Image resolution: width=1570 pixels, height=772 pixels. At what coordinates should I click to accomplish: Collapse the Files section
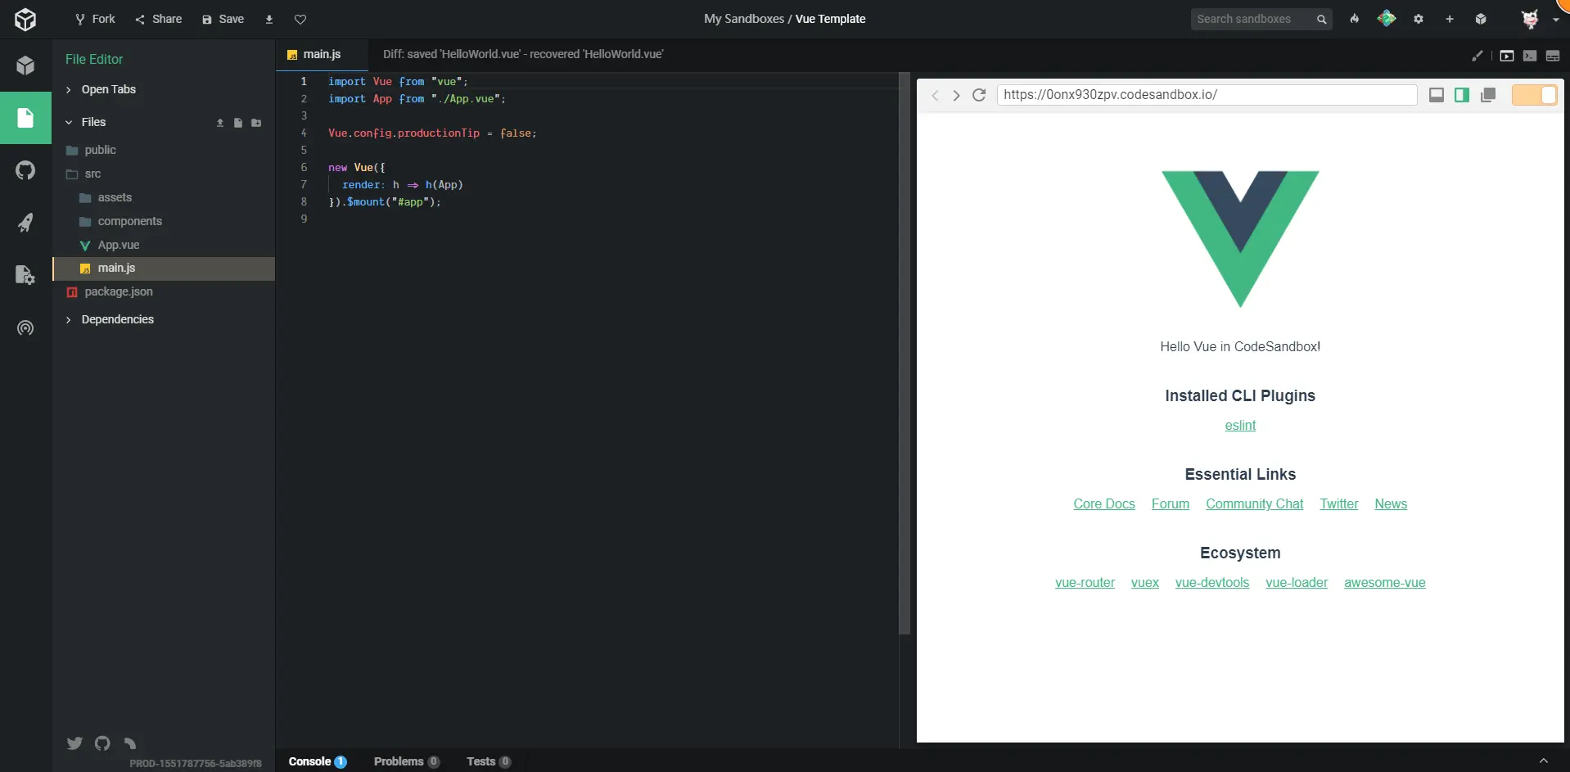click(x=69, y=122)
